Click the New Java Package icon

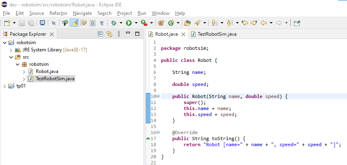(161, 23)
